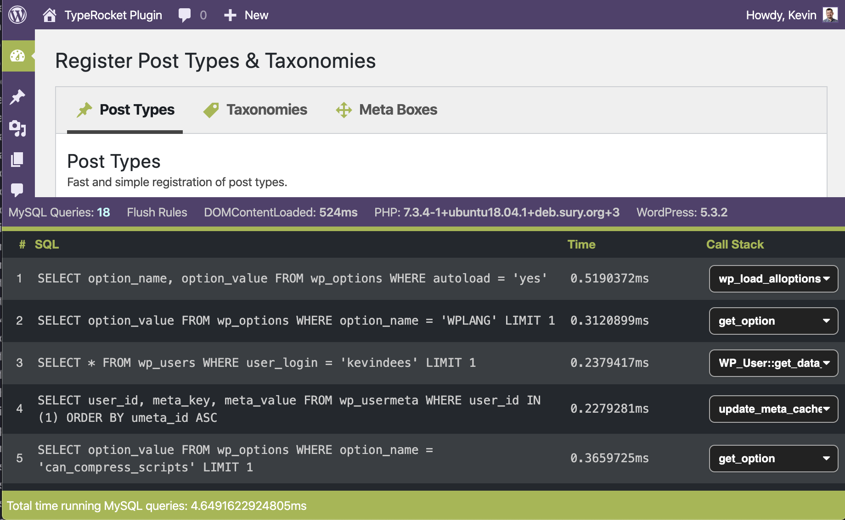Click the Flush Rules link
Screen dimensions: 845x520
[x=157, y=212]
